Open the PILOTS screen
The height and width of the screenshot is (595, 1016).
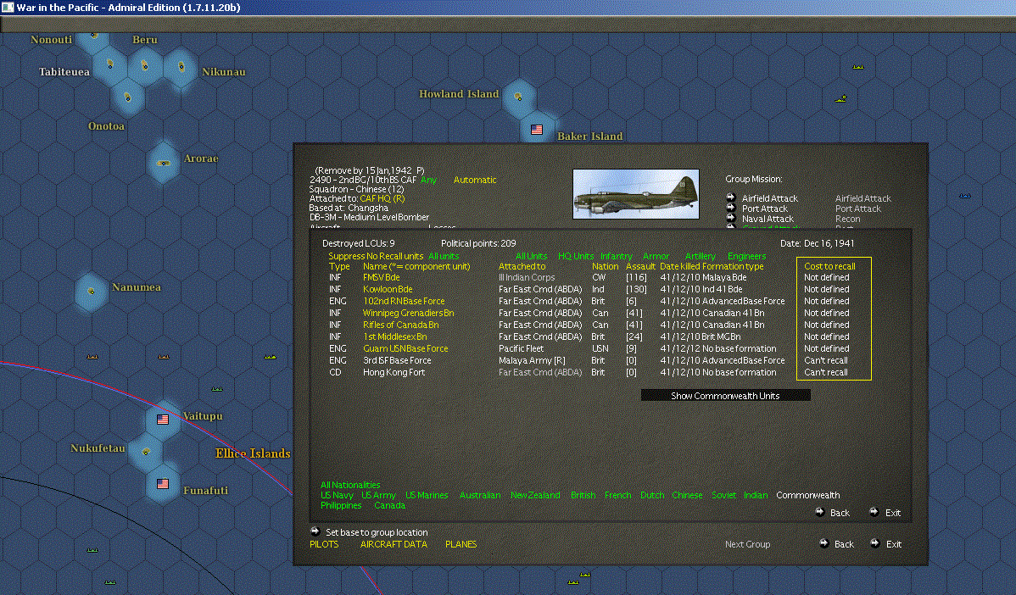[324, 544]
